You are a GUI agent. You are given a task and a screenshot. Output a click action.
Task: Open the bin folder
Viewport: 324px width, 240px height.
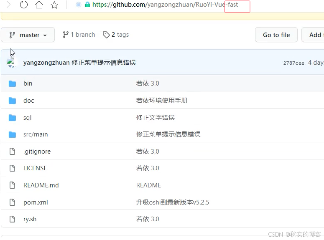point(28,83)
